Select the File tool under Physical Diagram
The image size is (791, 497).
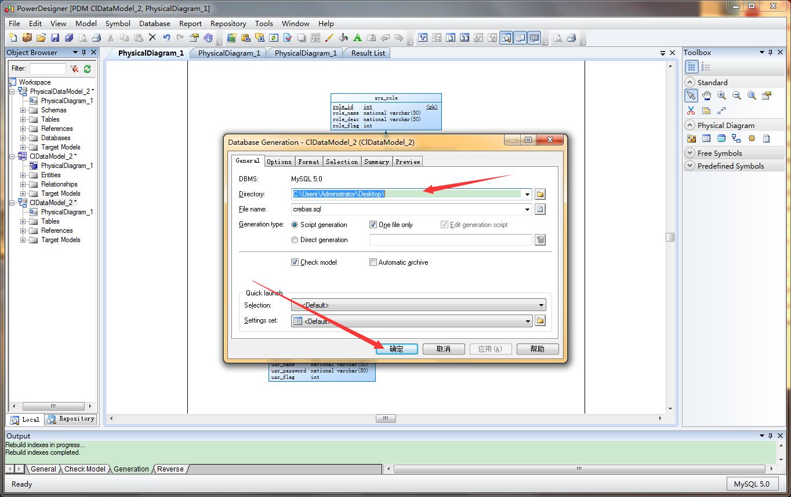(767, 138)
